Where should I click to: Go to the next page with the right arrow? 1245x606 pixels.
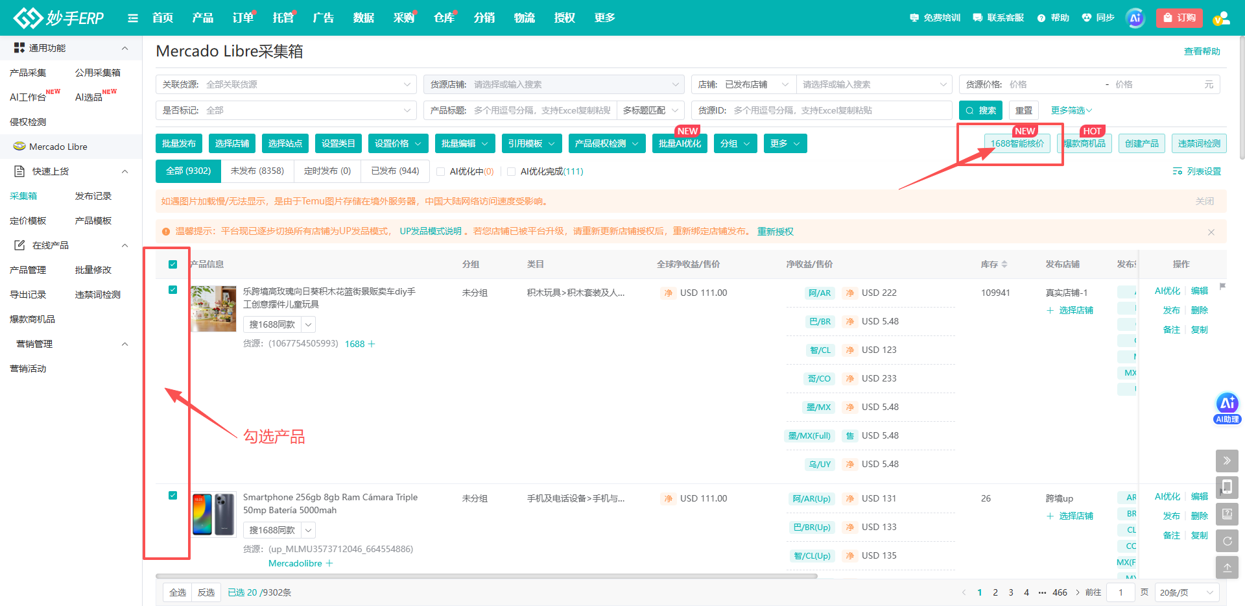1078,592
